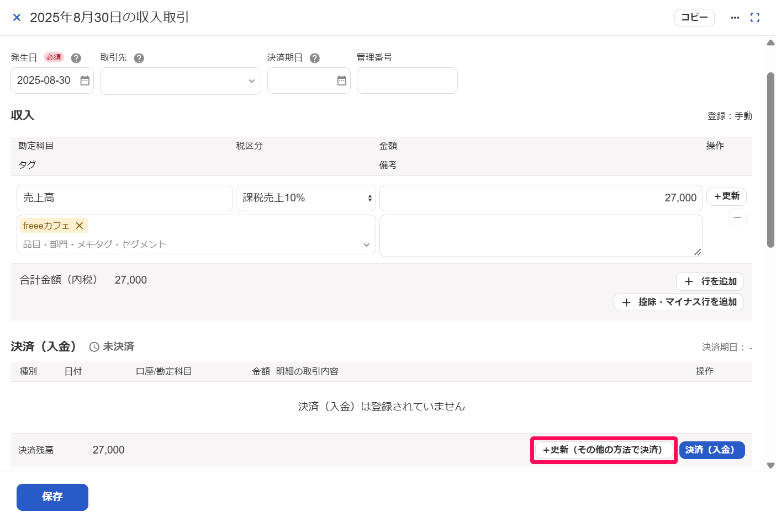Click the blue 決済（入金）button
The image size is (776, 523).
coord(712,450)
